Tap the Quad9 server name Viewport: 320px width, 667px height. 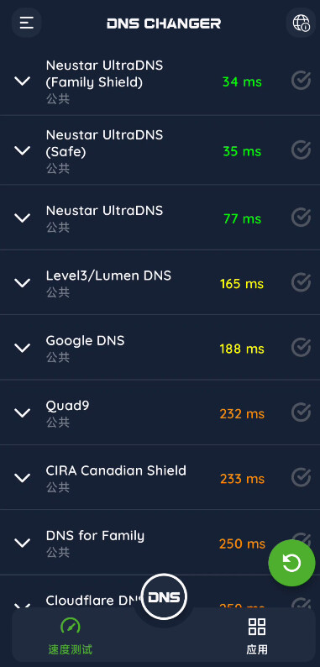pyautogui.click(x=68, y=406)
